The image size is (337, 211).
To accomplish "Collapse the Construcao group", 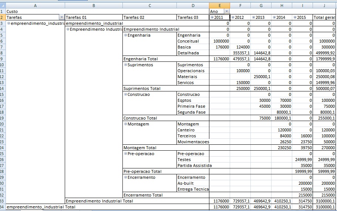I will click(125, 94).
